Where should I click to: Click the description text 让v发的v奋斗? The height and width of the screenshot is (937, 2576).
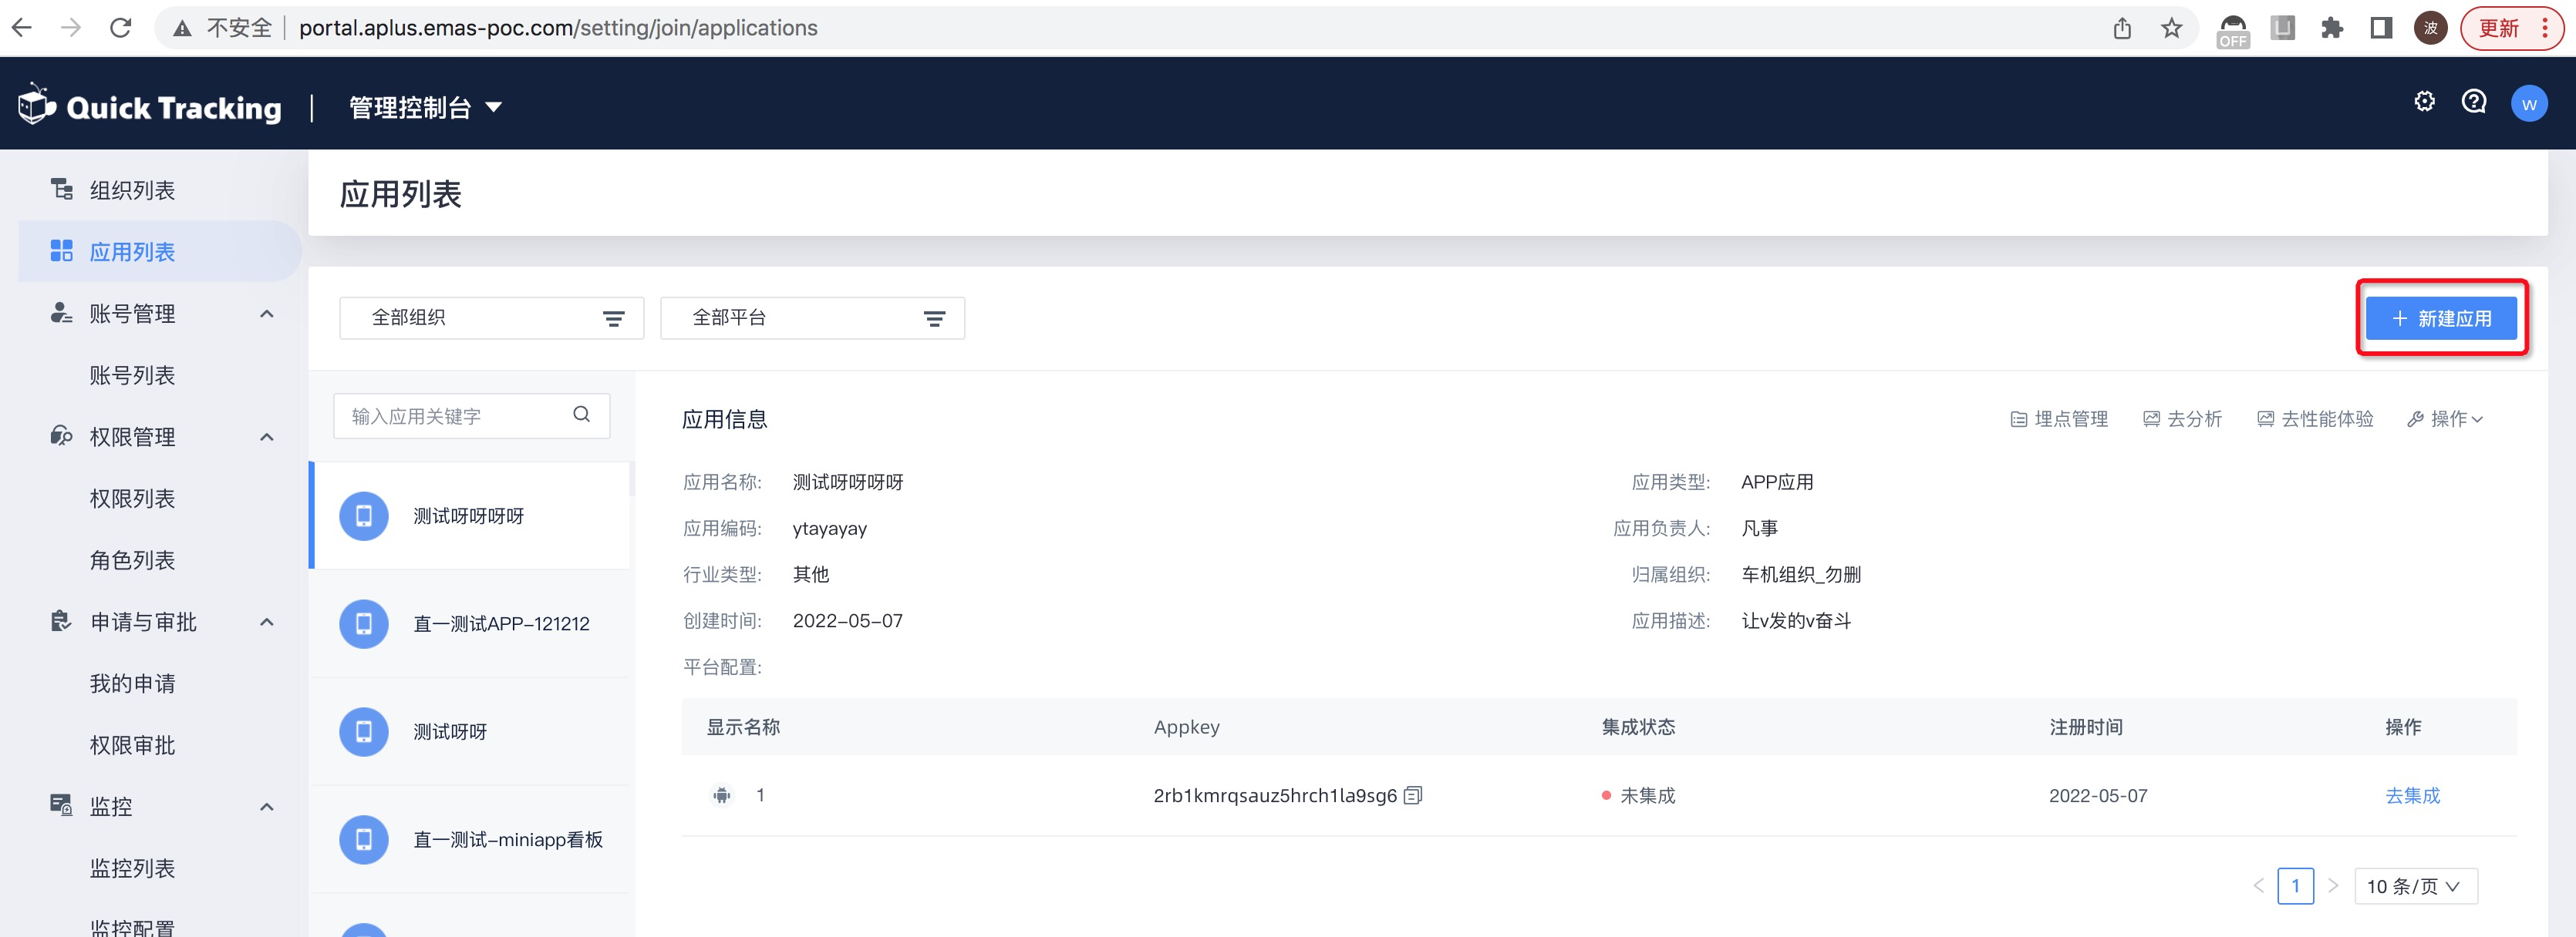pyautogui.click(x=1796, y=620)
